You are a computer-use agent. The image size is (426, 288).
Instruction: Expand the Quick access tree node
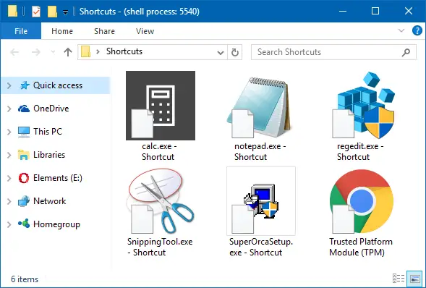click(x=9, y=85)
